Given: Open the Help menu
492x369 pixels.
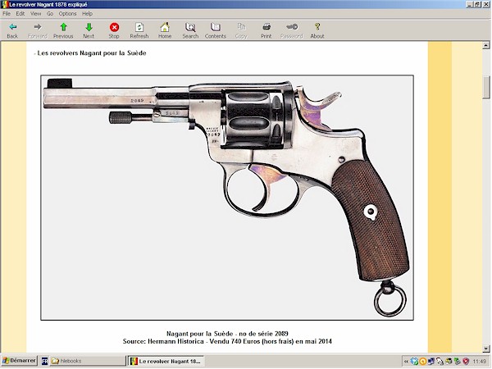Looking at the screenshot, I should (x=87, y=14).
